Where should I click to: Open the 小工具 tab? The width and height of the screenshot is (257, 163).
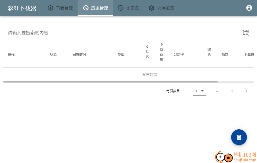128,8
